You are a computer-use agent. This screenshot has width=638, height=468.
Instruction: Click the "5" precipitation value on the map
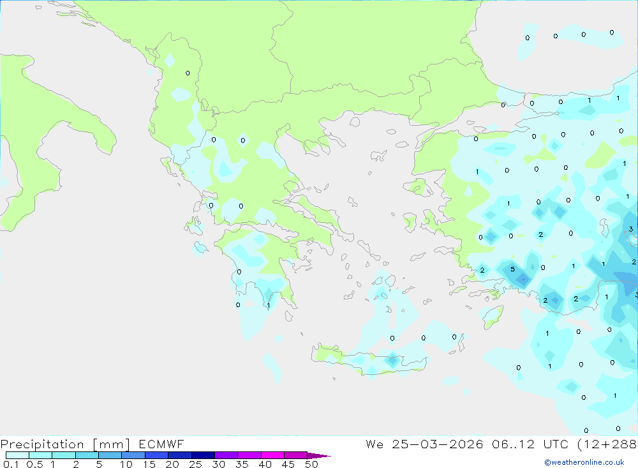click(x=513, y=269)
